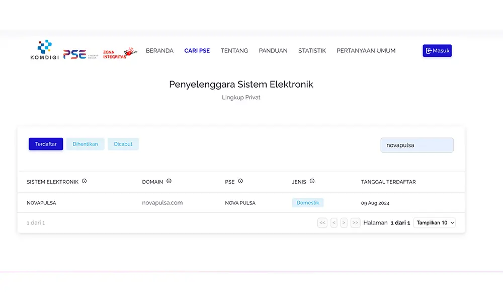The width and height of the screenshot is (503, 302).
Task: Click NOVA PULSA in PSE column
Action: click(240, 203)
